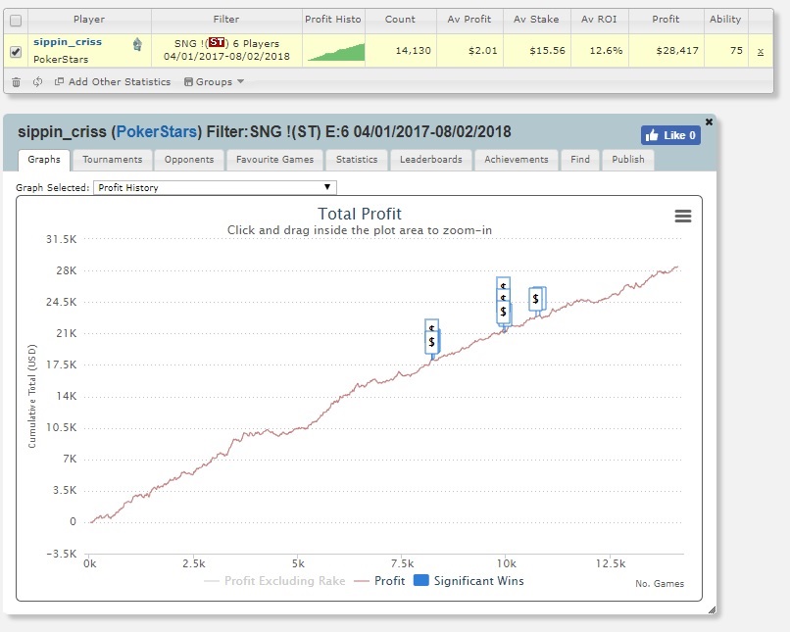This screenshot has height=632, width=790.
Task: Click the Av ROI column header
Action: (599, 20)
